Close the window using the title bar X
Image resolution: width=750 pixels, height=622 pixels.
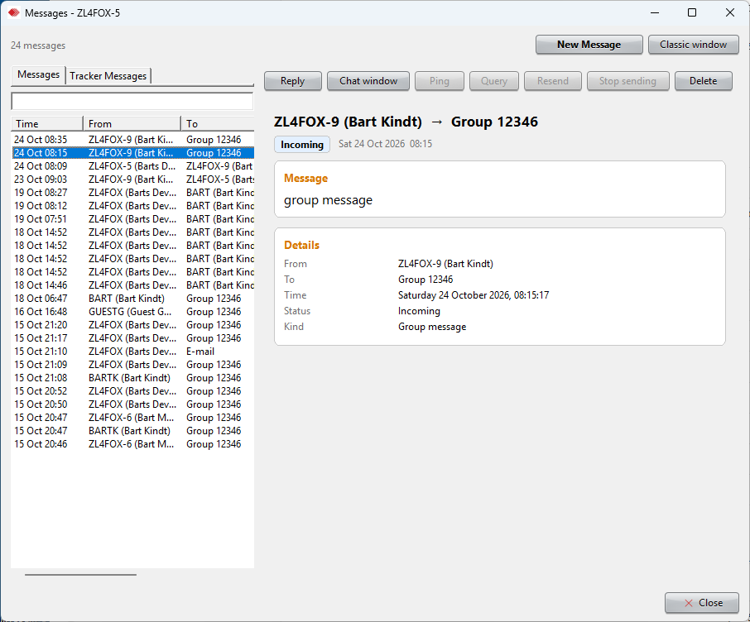pyautogui.click(x=730, y=13)
